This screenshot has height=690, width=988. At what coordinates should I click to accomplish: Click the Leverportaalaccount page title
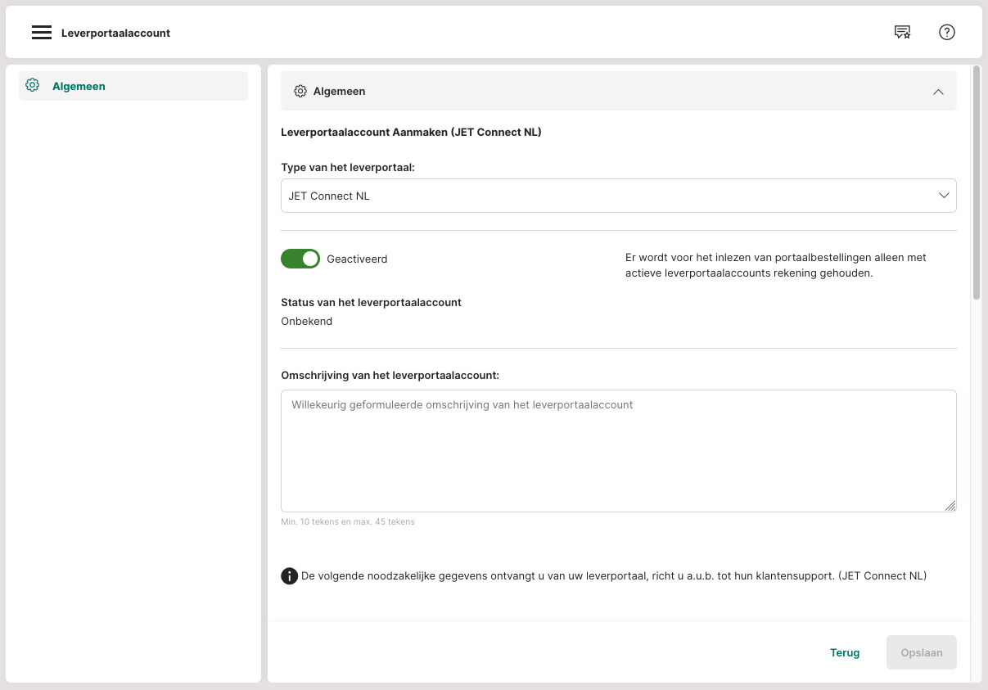[x=115, y=33]
